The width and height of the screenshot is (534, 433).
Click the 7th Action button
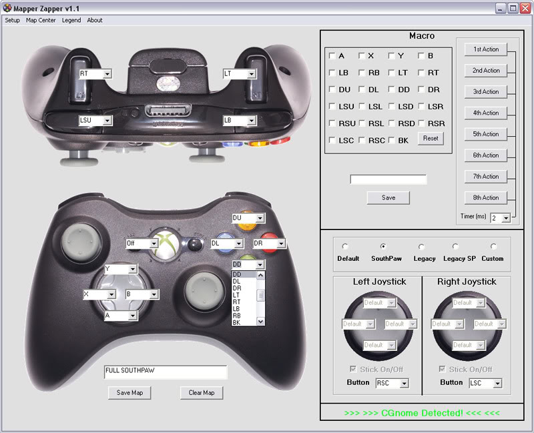coord(486,176)
